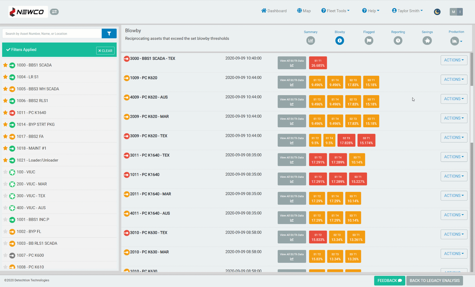This screenshot has width=475, height=287.
Task: Toggle favorite star for 1002 - BYP FL
Action: (x=5, y=231)
